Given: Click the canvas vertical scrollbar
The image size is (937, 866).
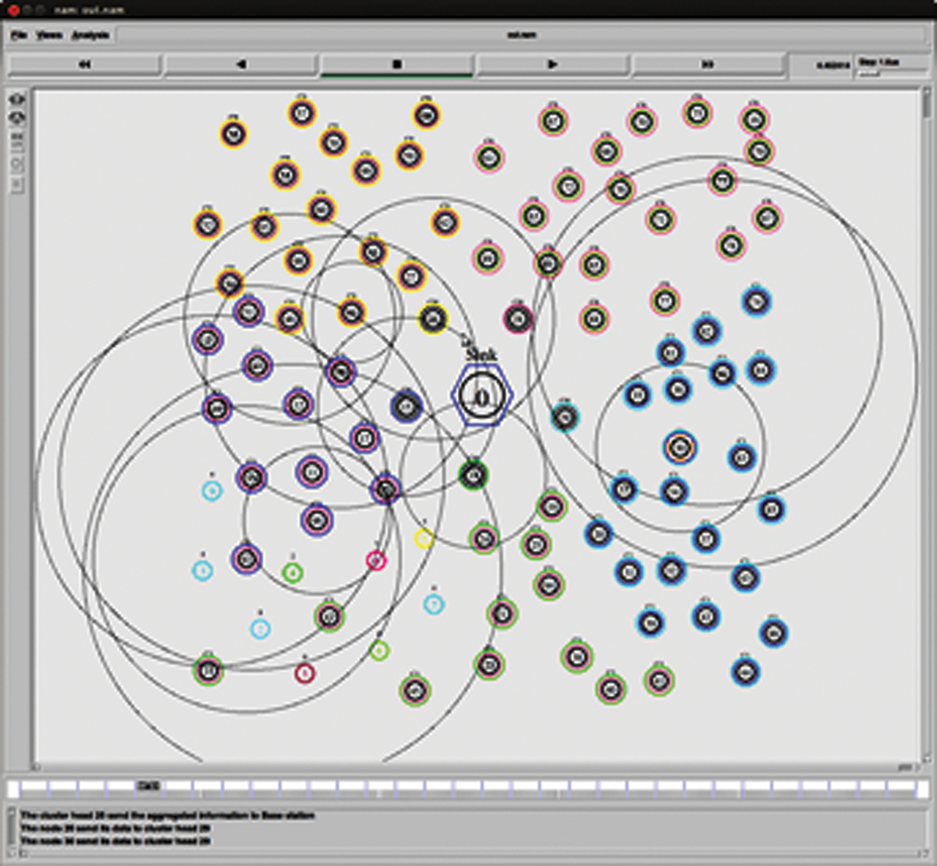Looking at the screenshot, I should pyautogui.click(x=927, y=106).
